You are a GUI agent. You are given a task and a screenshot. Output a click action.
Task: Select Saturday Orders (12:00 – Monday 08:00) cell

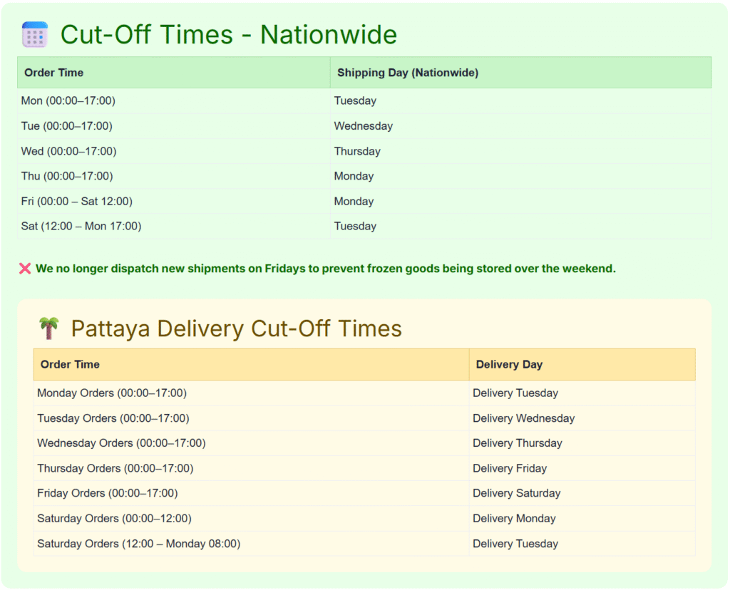coord(138,544)
